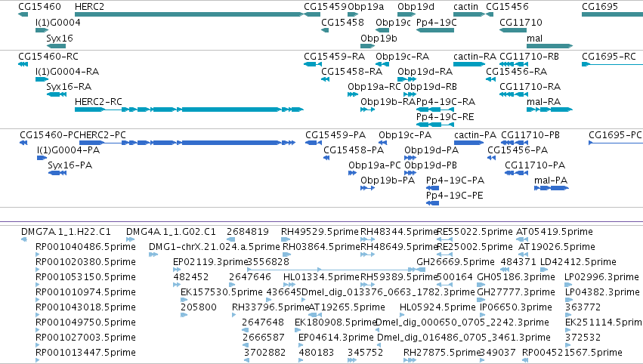Screen dimensions: 643x364
Task: Select the HERC2 gene bar
Action: (x=189, y=15)
